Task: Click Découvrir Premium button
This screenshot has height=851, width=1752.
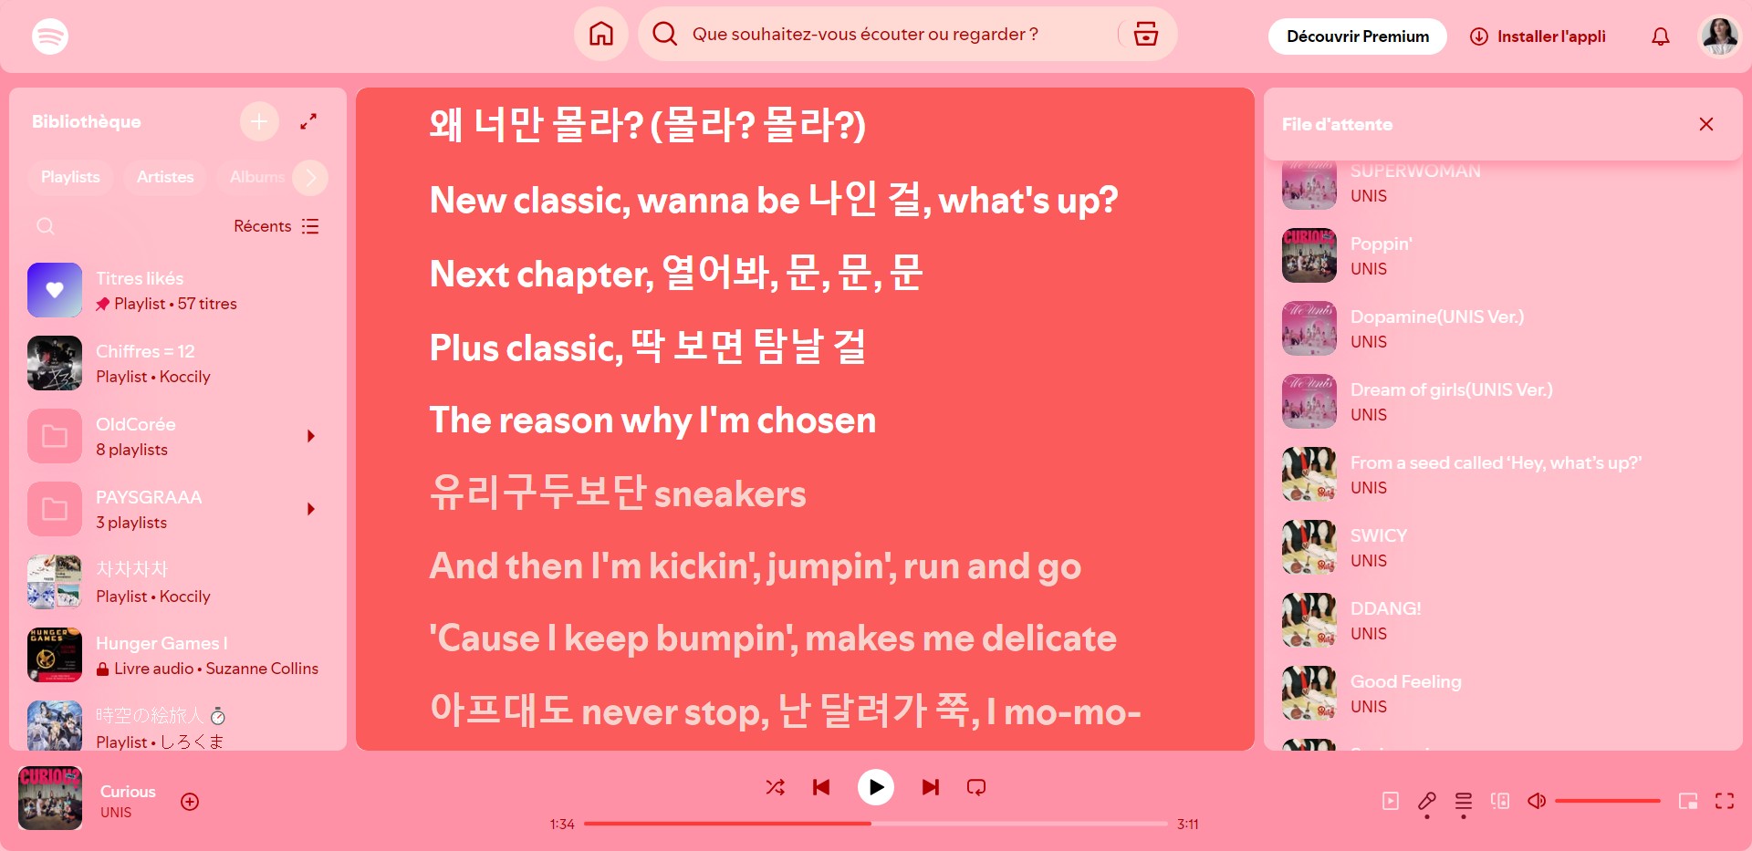Action: pyautogui.click(x=1358, y=36)
